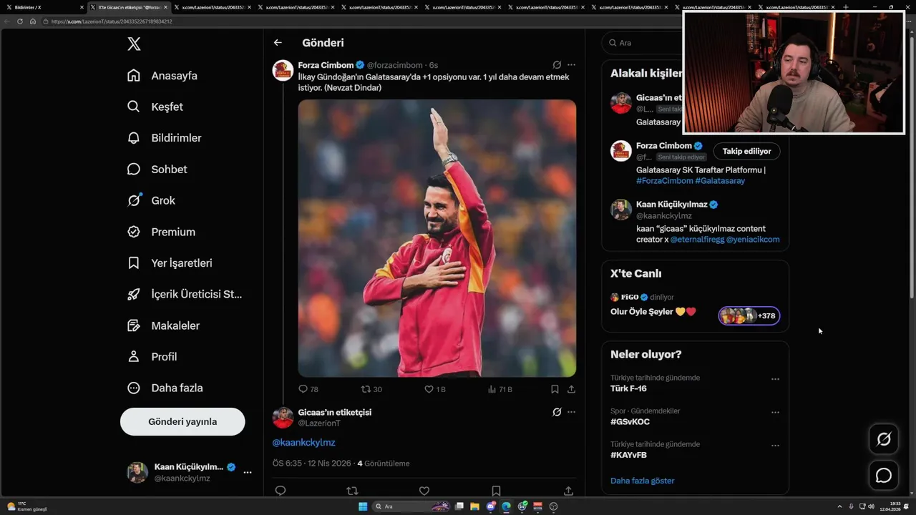The width and height of the screenshot is (916, 515).
Task: Open weather widget on taskbar
Action: coord(26,506)
